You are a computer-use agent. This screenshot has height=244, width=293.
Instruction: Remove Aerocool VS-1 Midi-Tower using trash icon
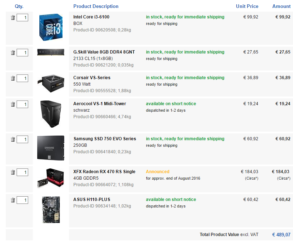click(x=13, y=104)
